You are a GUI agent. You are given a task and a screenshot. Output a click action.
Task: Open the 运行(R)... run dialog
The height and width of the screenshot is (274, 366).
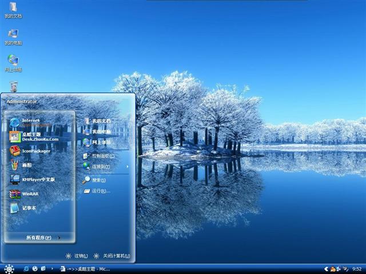click(x=97, y=191)
